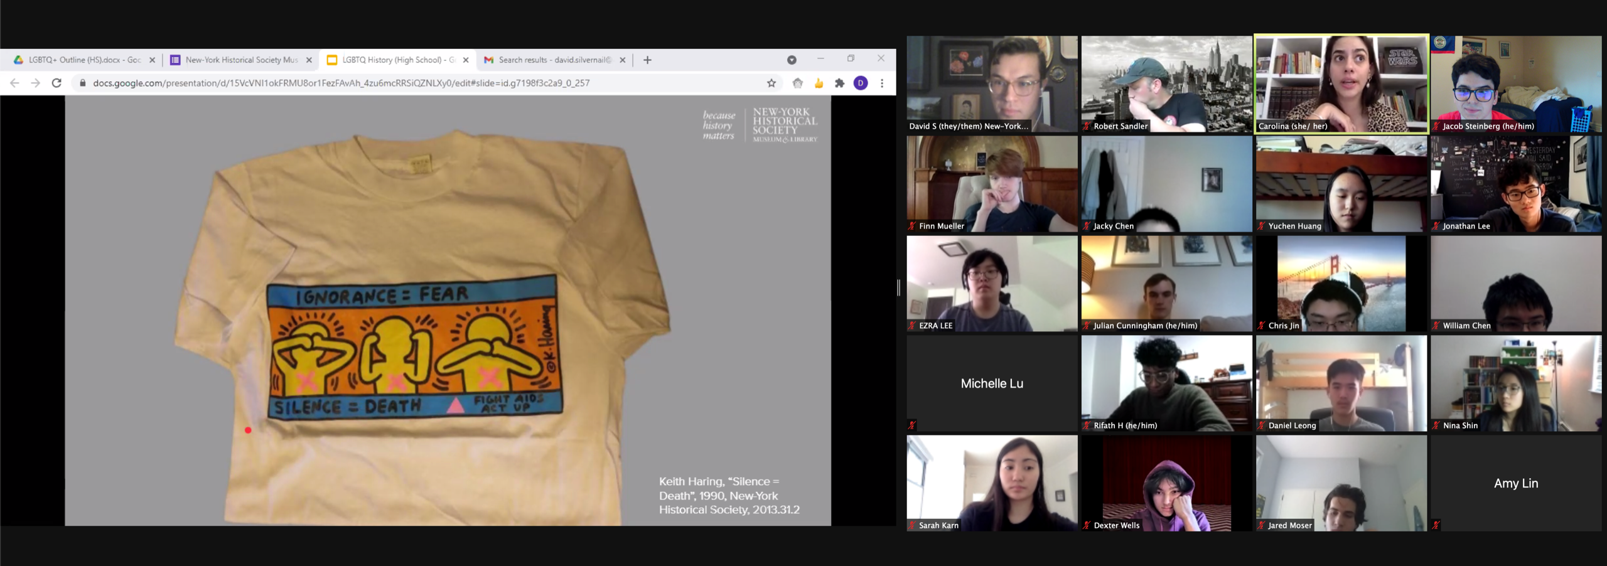Select Chris Jin's video tile
Viewport: 1607px width, 566px height.
click(x=1341, y=284)
